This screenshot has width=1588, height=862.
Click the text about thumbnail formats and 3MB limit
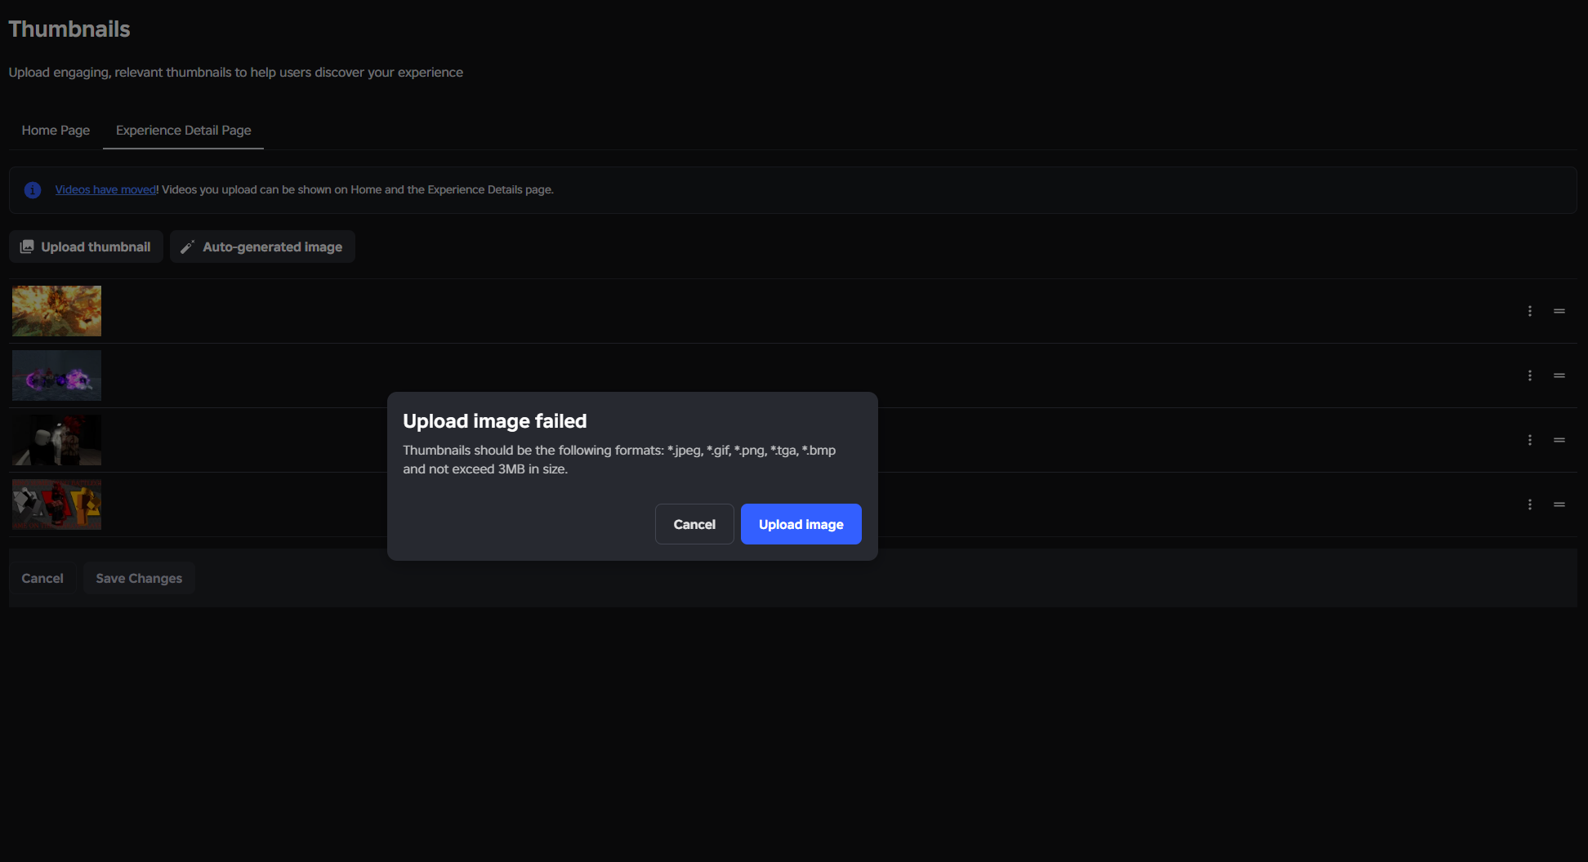pyautogui.click(x=619, y=460)
